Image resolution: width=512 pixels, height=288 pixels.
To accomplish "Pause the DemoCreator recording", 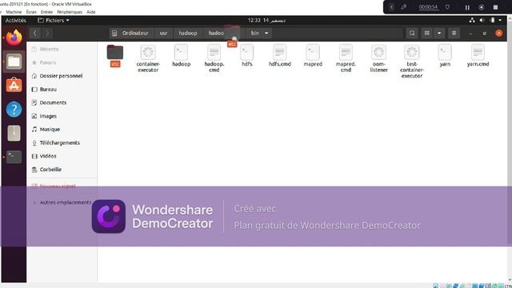I will [x=467, y=7].
